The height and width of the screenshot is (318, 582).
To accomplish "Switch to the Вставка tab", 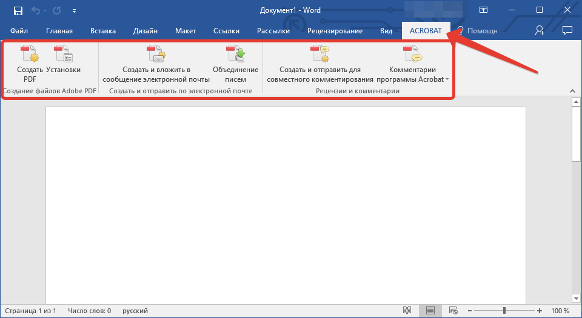I will (103, 31).
